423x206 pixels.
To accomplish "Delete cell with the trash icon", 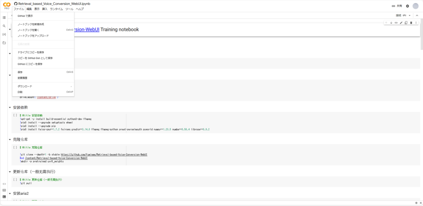I will (x=411, y=23).
